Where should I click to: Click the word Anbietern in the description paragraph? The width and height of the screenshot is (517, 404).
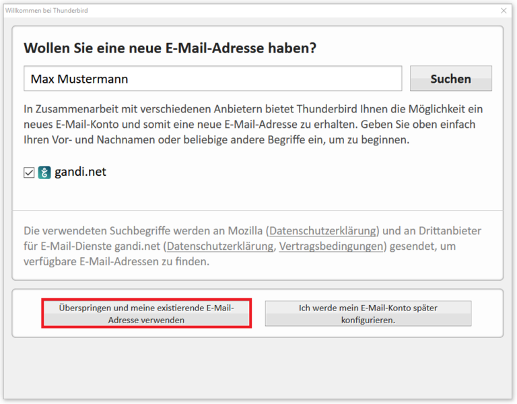pos(238,109)
